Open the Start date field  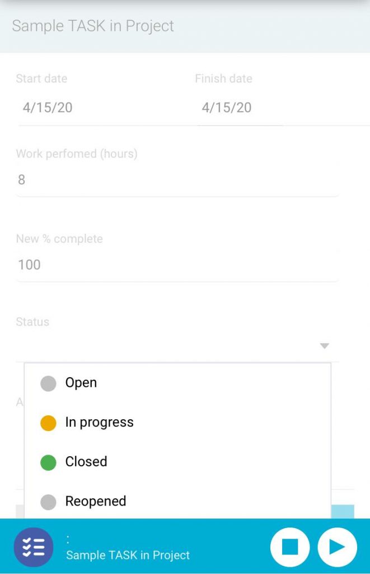(101, 108)
